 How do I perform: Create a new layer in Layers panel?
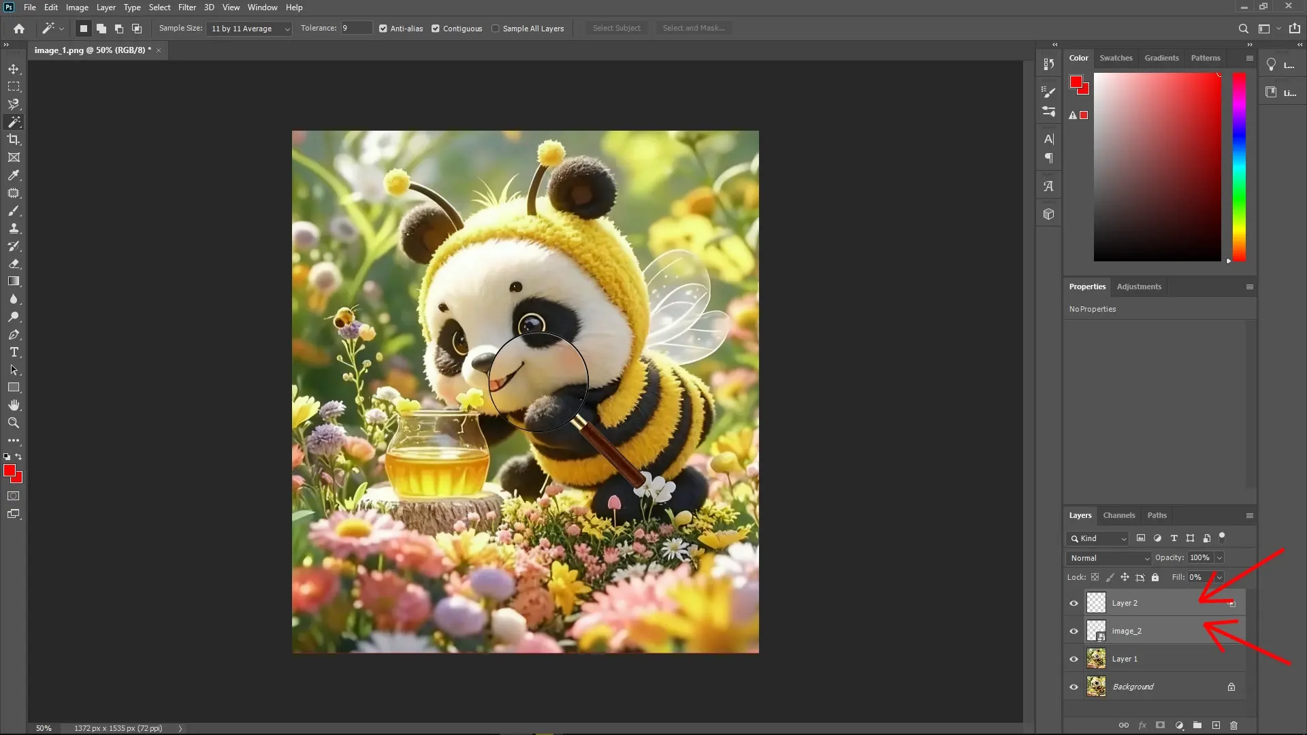click(1216, 725)
